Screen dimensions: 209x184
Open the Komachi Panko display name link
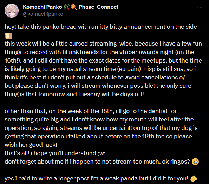pos(43,7)
